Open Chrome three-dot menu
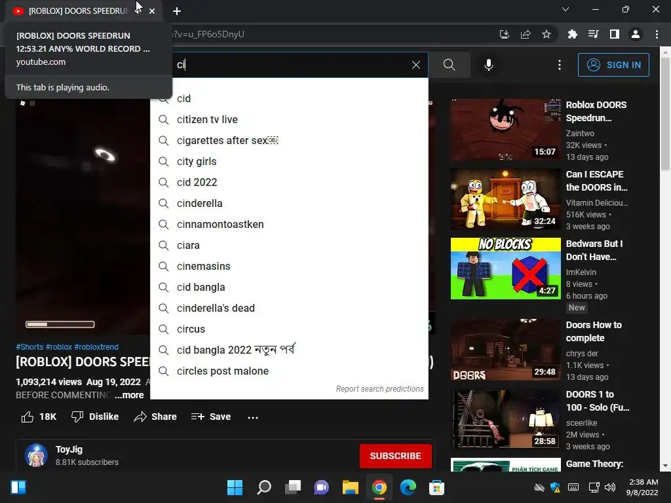 tap(657, 34)
